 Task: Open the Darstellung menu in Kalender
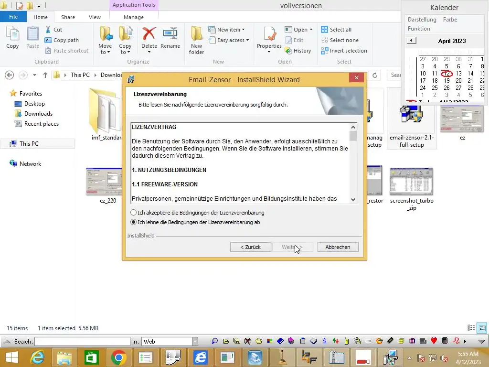(x=422, y=19)
